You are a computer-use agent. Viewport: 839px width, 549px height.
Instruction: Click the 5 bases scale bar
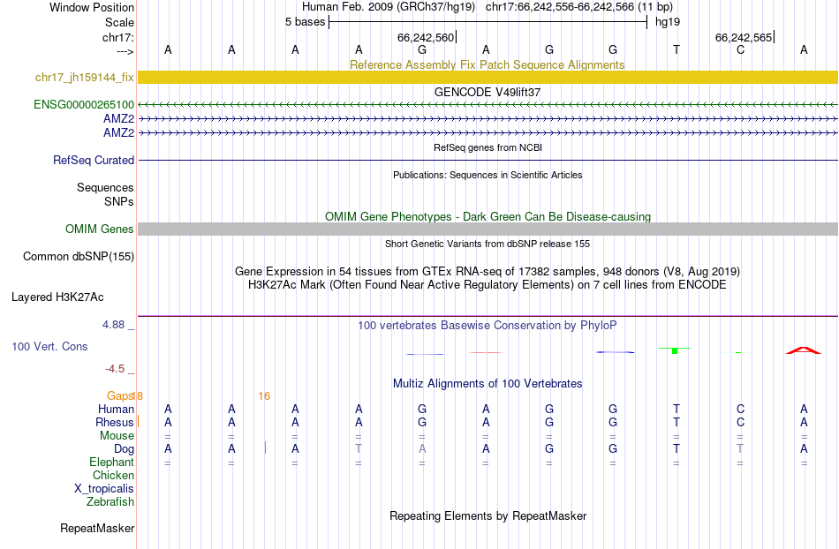pyautogui.click(x=488, y=22)
